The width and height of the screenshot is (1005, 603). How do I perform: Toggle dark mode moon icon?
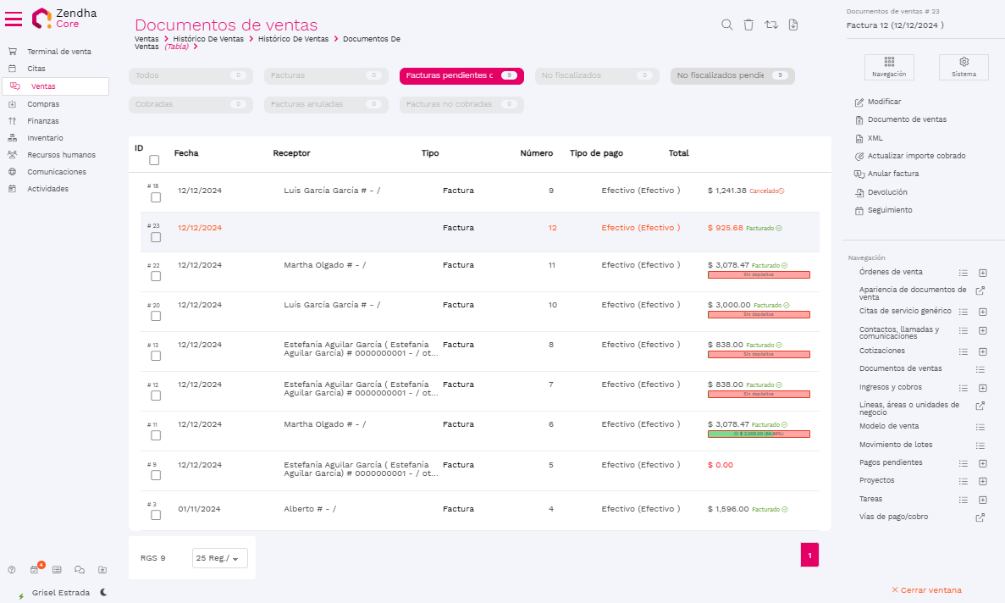click(103, 592)
